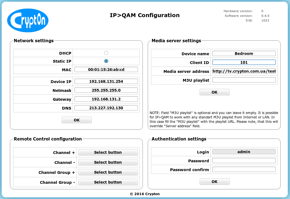Click the CryptOn logo

tap(28, 20)
